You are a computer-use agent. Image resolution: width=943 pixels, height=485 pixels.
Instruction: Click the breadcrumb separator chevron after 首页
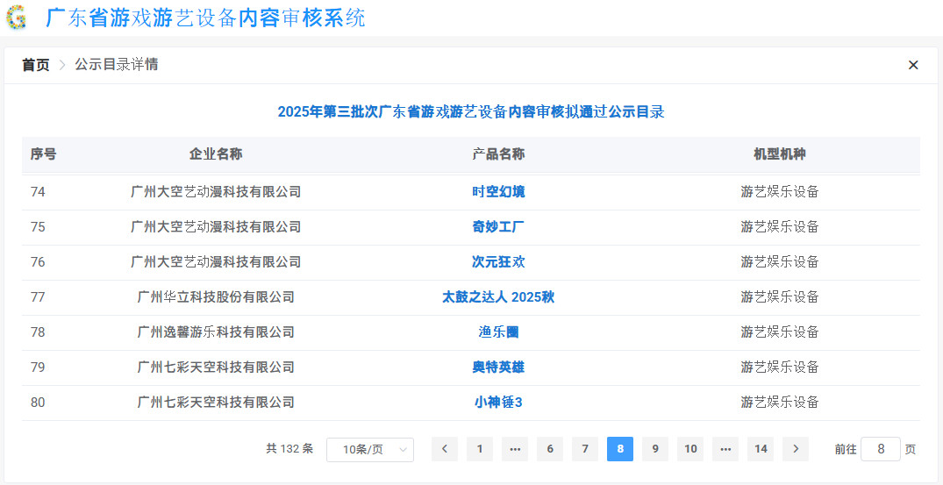62,65
